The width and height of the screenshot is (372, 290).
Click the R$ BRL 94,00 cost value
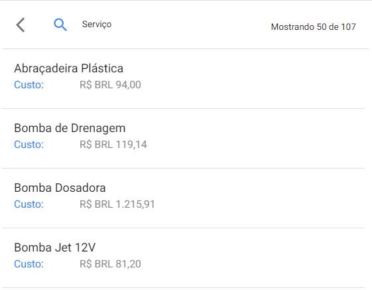(110, 85)
